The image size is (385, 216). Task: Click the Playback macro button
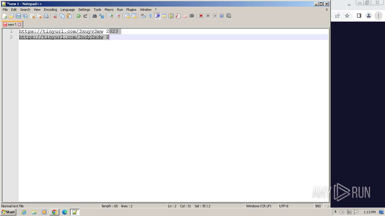[215, 16]
